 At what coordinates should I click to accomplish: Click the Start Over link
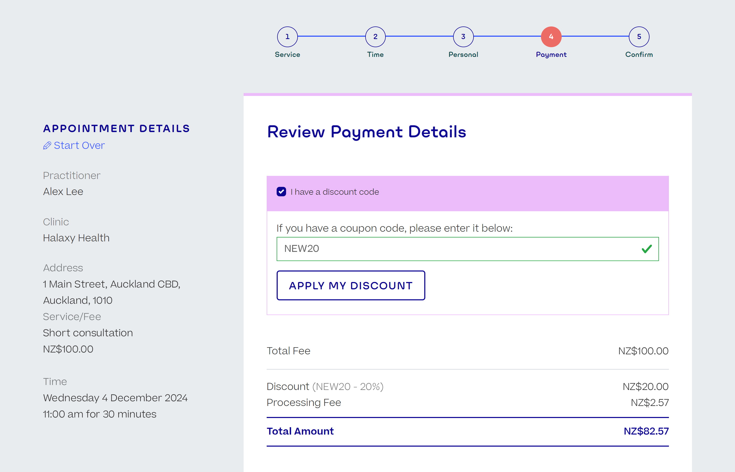click(79, 146)
